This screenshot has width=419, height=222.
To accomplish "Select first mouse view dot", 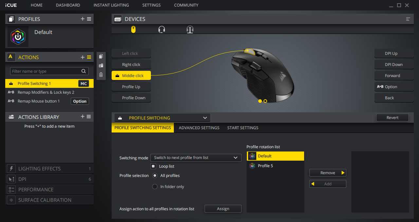I will coord(260,101).
